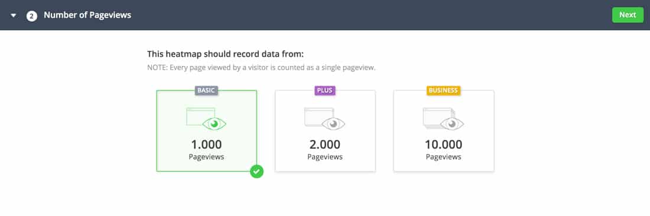Choose the Plus 2.000 pageviews plan card
Screen dimensions: 650x216
[325, 131]
